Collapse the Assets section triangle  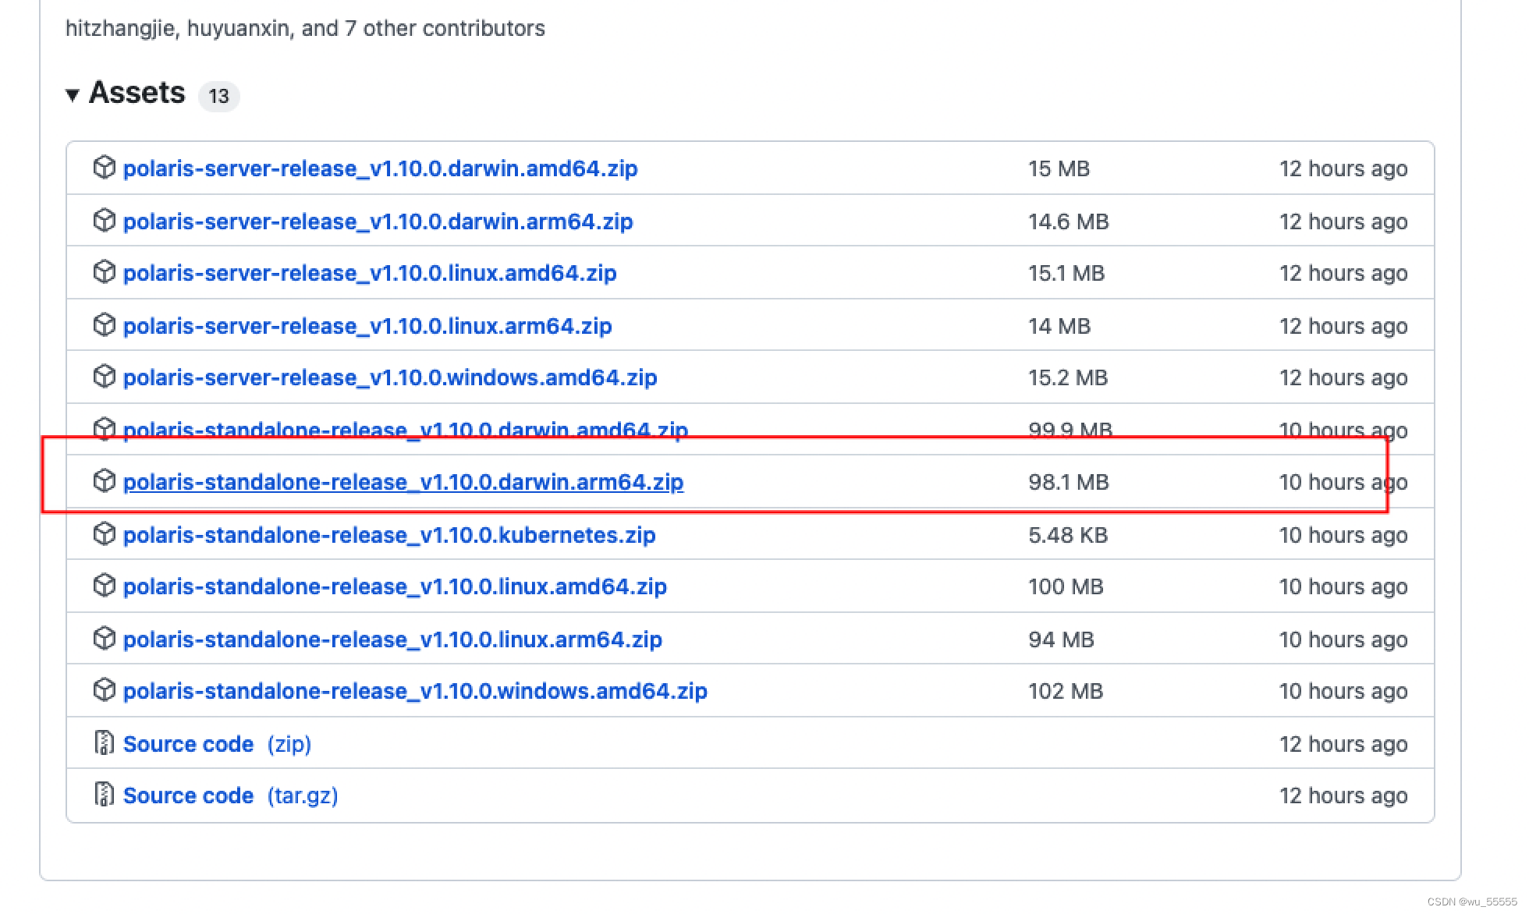[x=73, y=95]
